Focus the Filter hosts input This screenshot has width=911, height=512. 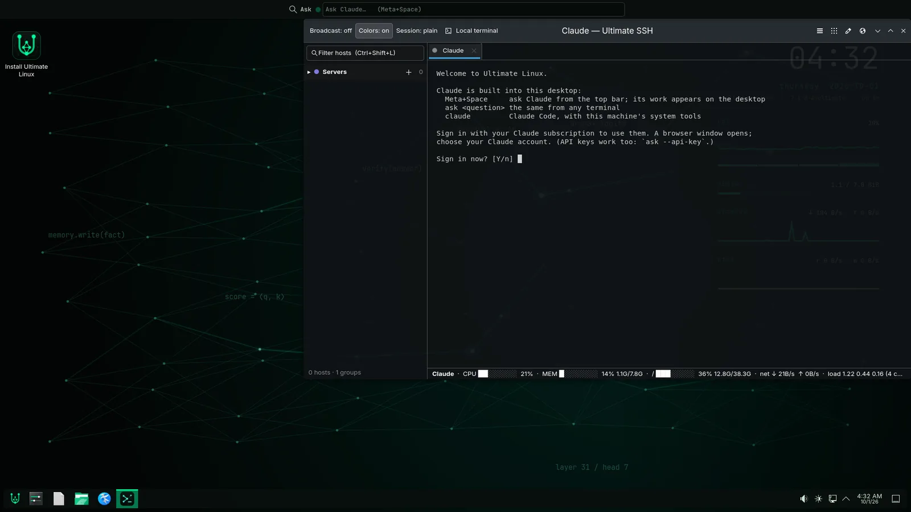[365, 53]
